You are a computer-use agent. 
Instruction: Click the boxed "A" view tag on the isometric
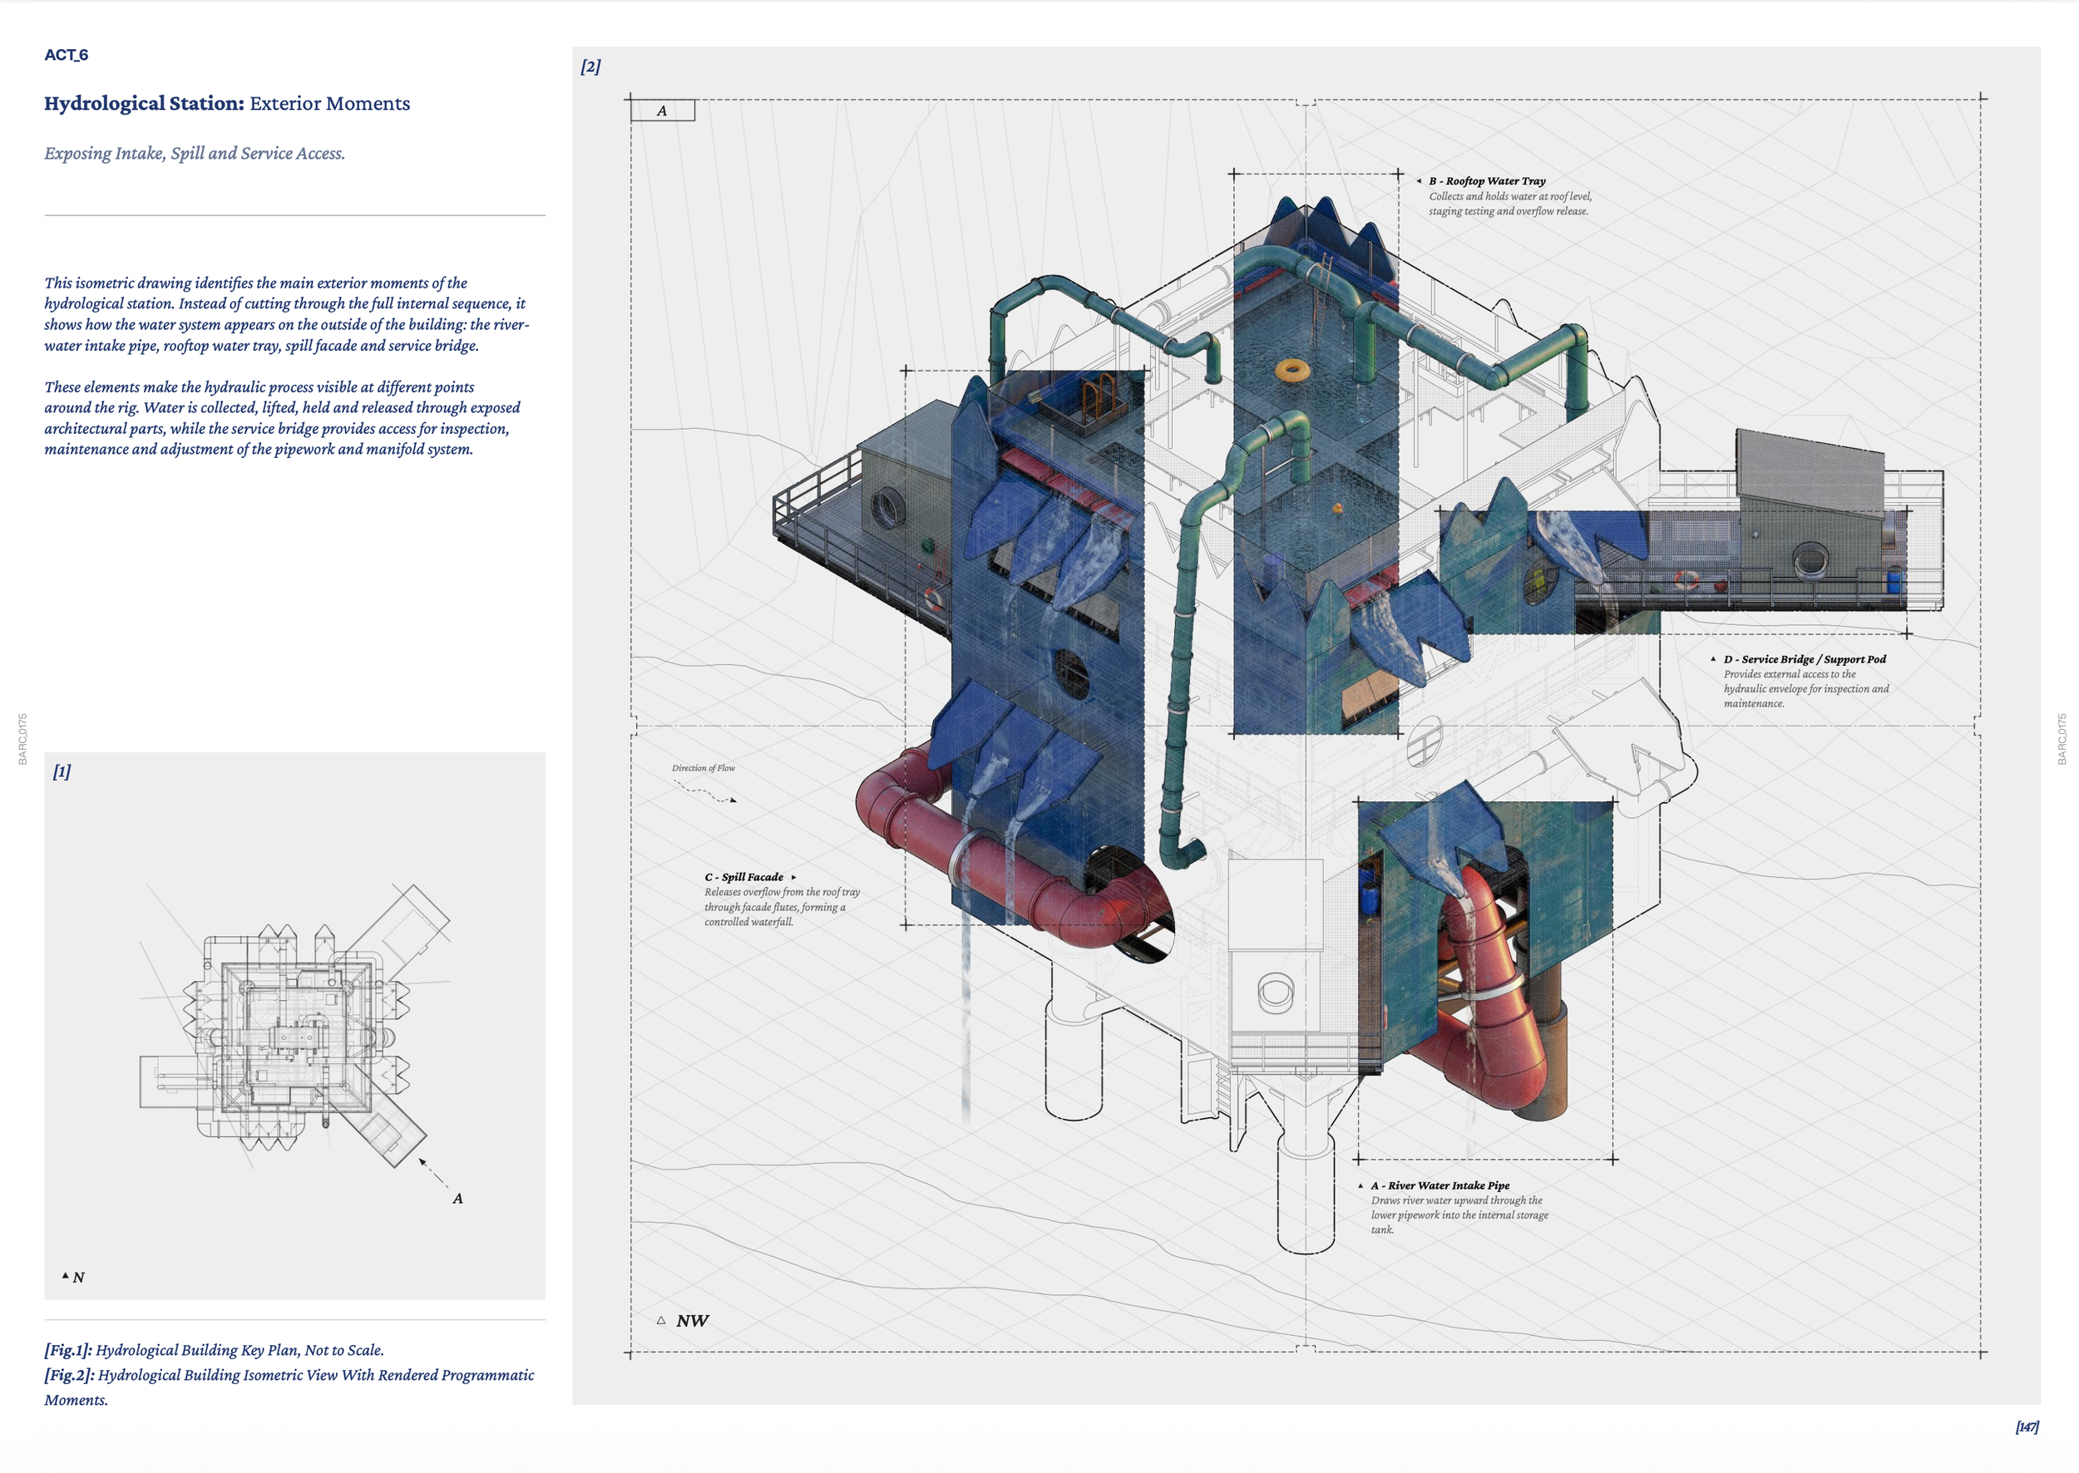[663, 111]
